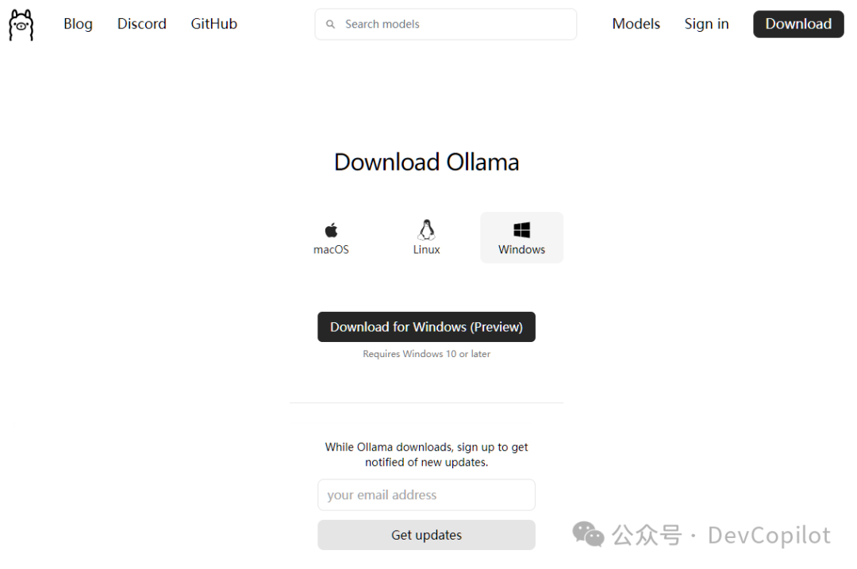The image size is (857, 569).
Task: Click the Download Ollama heading
Action: [426, 163]
